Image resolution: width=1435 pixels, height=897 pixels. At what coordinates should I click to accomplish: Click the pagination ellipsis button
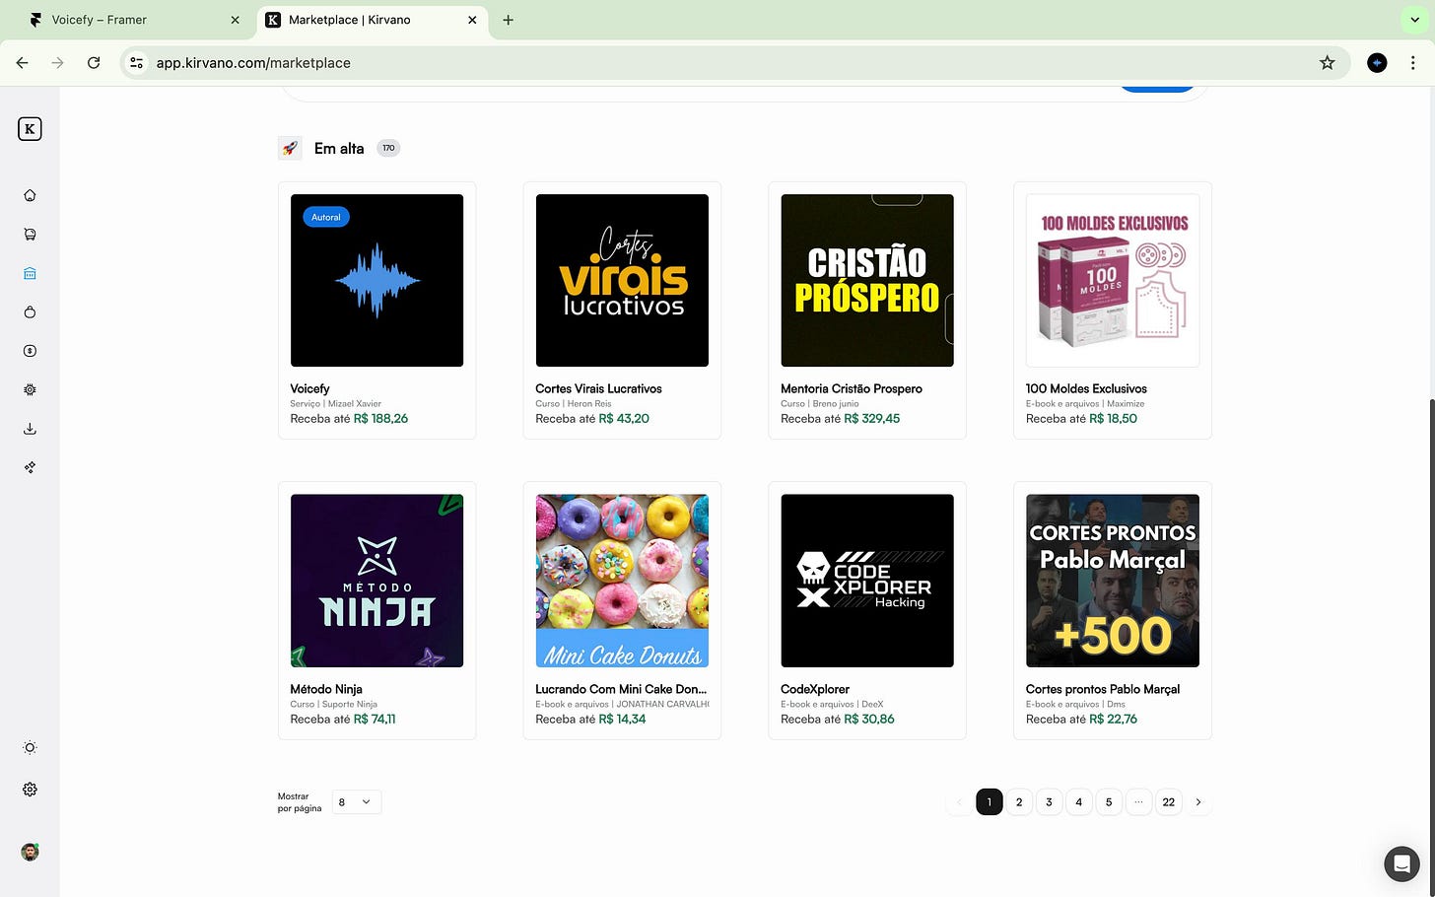[x=1138, y=802]
